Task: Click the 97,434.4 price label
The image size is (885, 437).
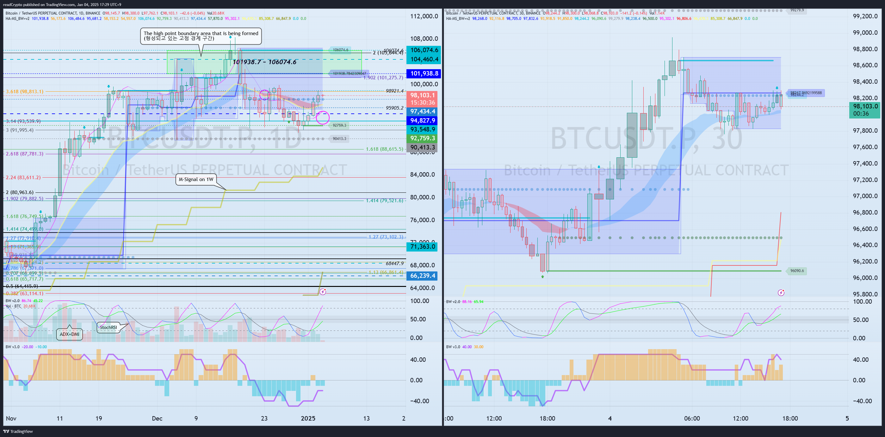Action: tap(422, 112)
